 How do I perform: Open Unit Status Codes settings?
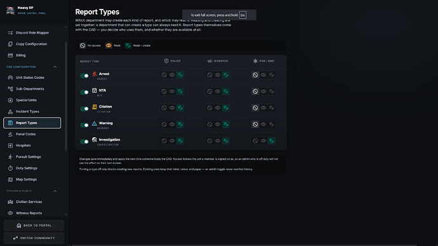32,78
